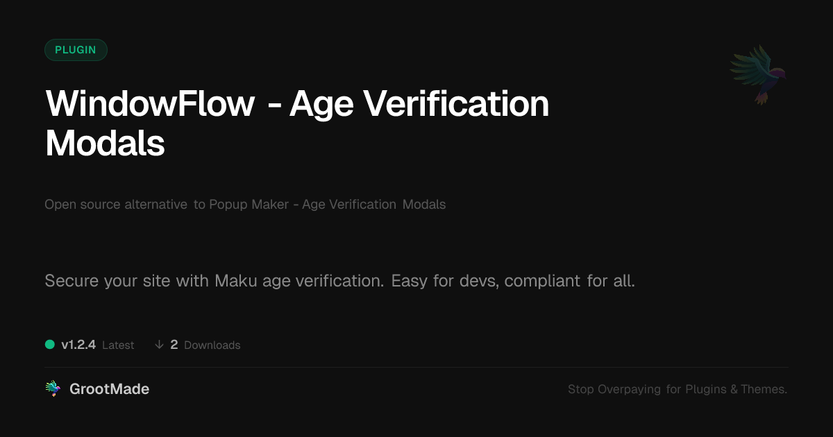Click the word Maku in the description
Image resolution: width=833 pixels, height=437 pixels.
(233, 282)
